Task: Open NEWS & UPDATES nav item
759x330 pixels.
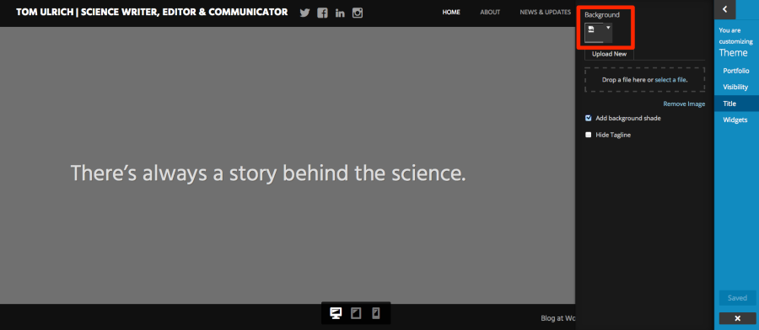Action: tap(545, 12)
